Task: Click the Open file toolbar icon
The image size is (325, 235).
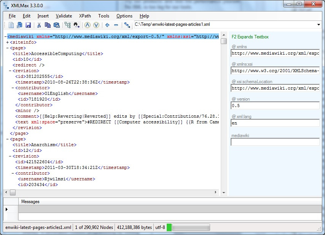Action: click(x=19, y=25)
